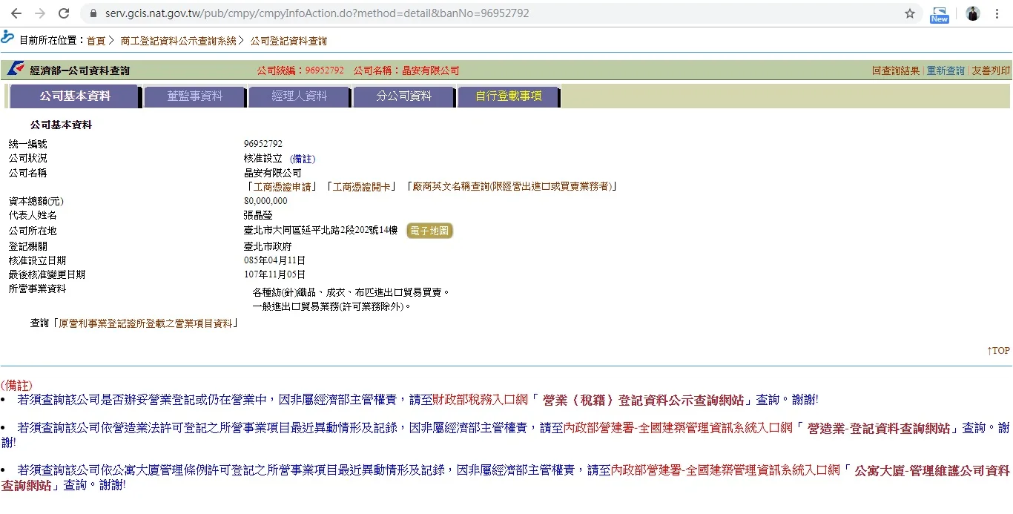This screenshot has height=514, width=1013.
Task: Switch to 董監事資料 tab
Action: (x=194, y=96)
